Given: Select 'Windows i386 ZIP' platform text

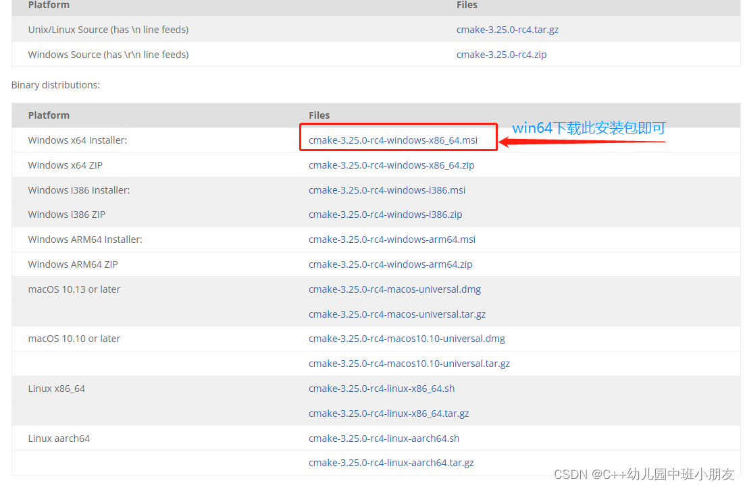Looking at the screenshot, I should click(x=66, y=214).
